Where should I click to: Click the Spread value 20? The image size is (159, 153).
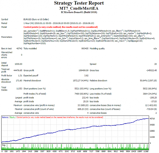[155, 64]
